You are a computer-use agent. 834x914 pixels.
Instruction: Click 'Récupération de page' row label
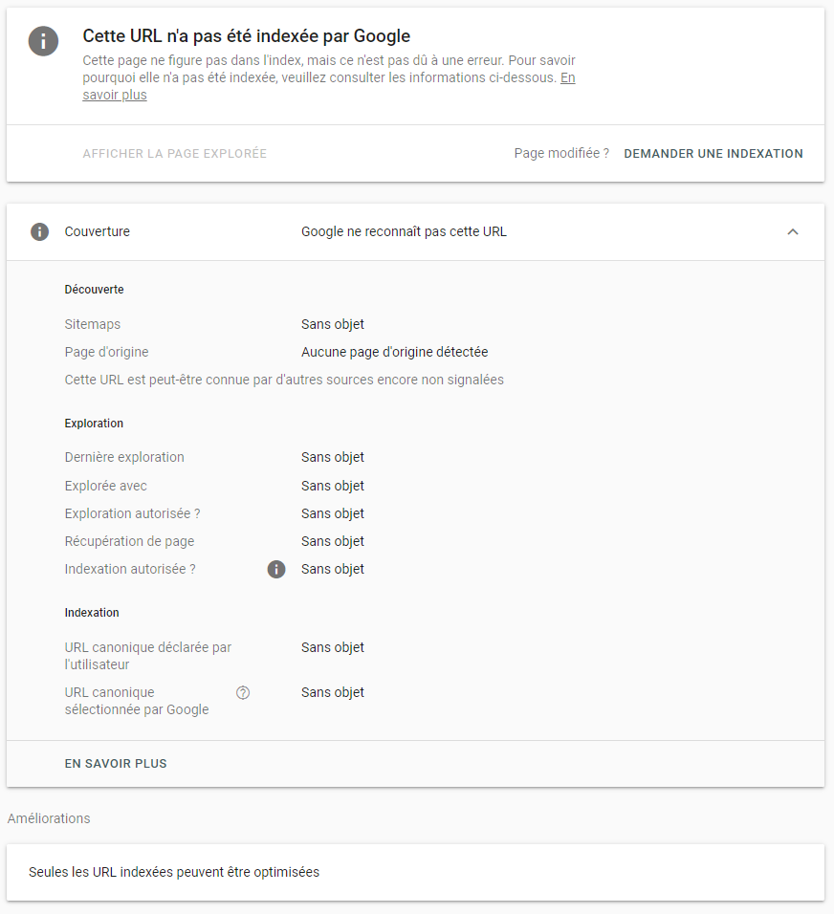[x=129, y=541]
